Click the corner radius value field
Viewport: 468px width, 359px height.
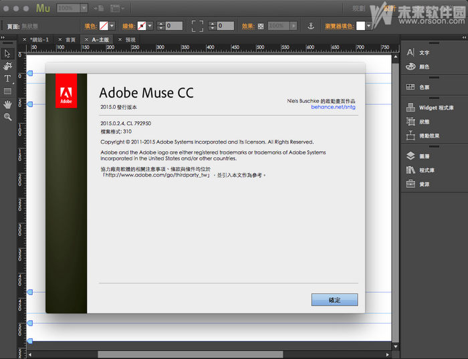tap(225, 26)
